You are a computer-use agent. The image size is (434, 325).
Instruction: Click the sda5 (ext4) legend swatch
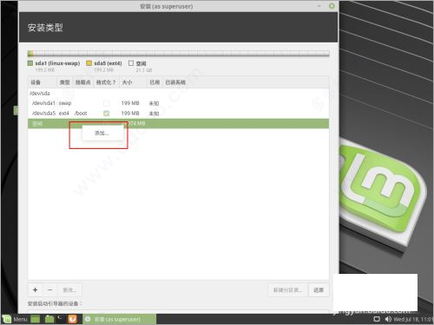pyautogui.click(x=89, y=63)
